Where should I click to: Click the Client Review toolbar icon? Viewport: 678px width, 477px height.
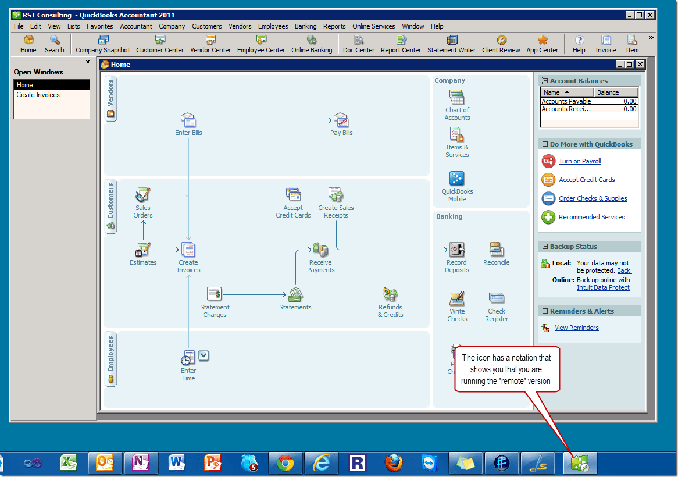point(501,45)
